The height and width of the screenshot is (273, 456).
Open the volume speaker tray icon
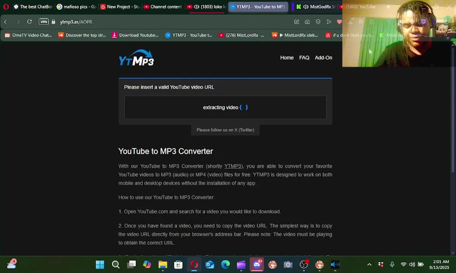point(412,265)
